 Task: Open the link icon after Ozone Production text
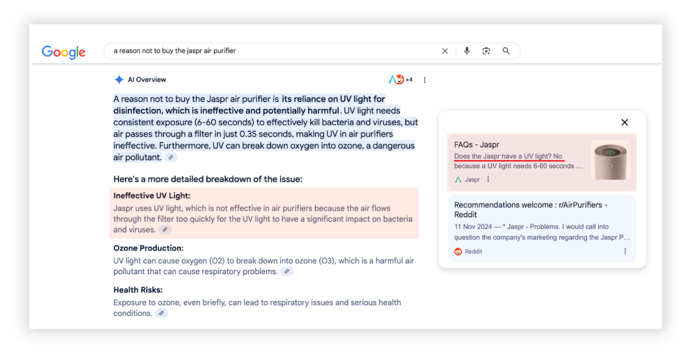pos(287,271)
